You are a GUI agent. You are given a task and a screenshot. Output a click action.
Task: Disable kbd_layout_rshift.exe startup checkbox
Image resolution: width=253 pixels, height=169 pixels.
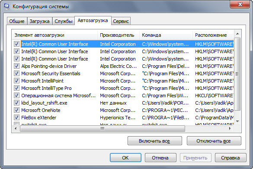pos(16,103)
